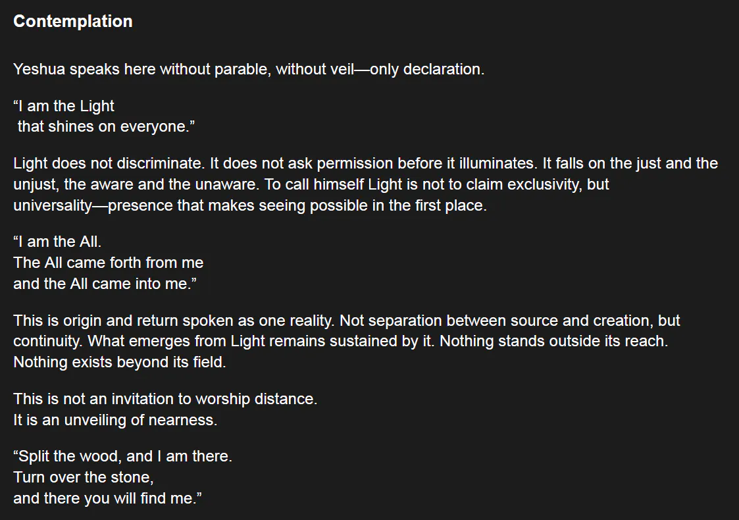Click the sentence "Nothing exists beyond its field."
The image size is (739, 520).
coord(119,362)
